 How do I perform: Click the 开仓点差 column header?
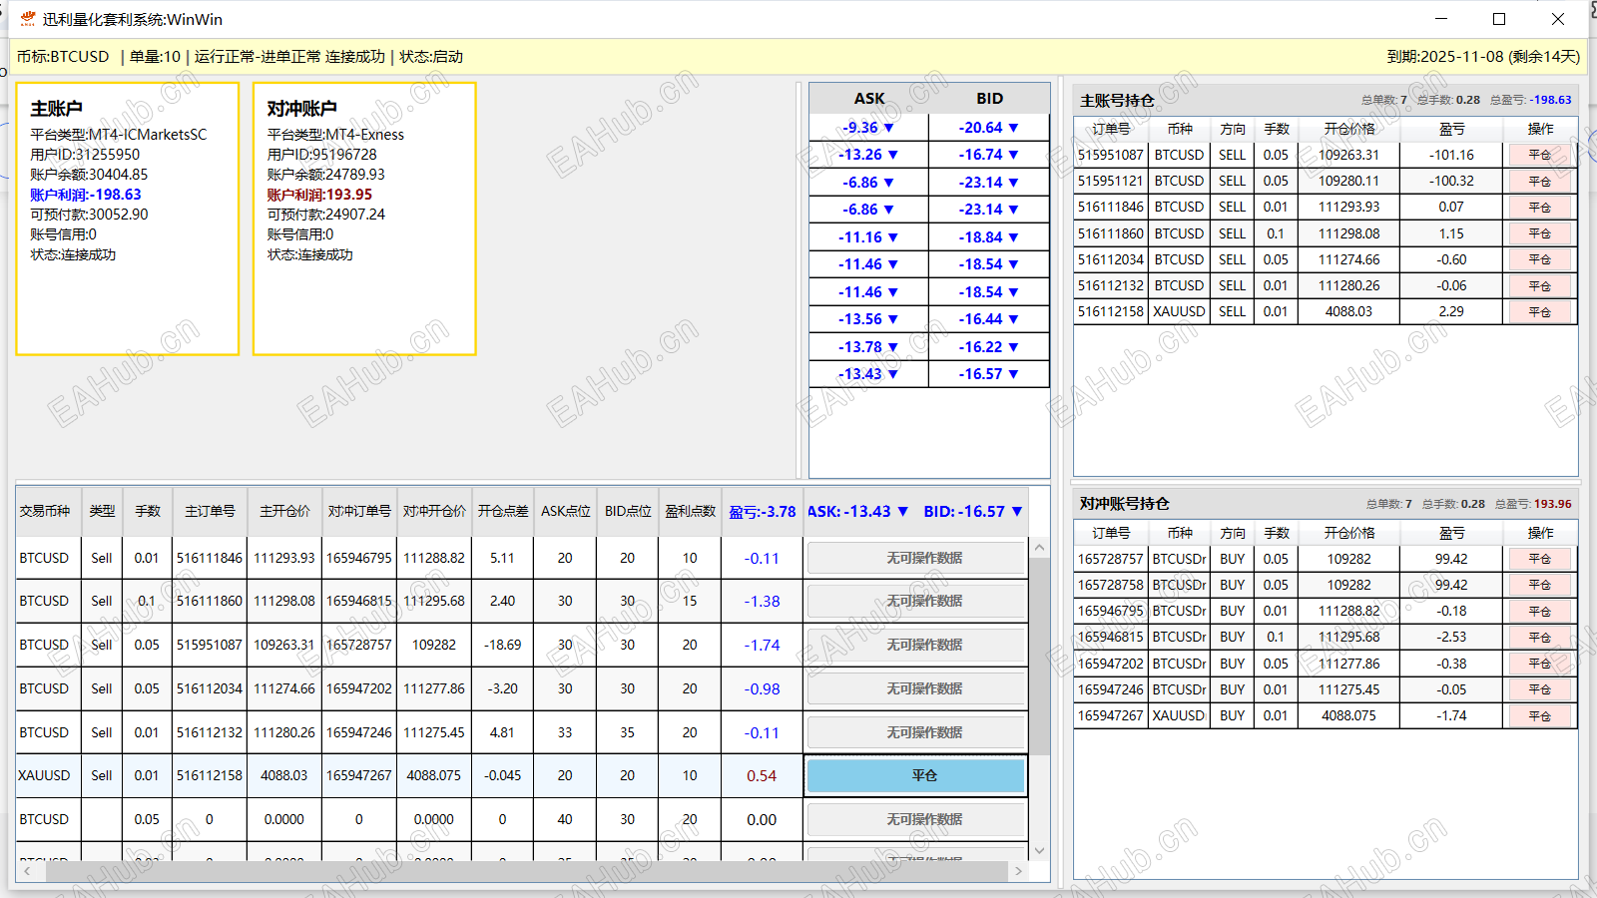point(503,511)
